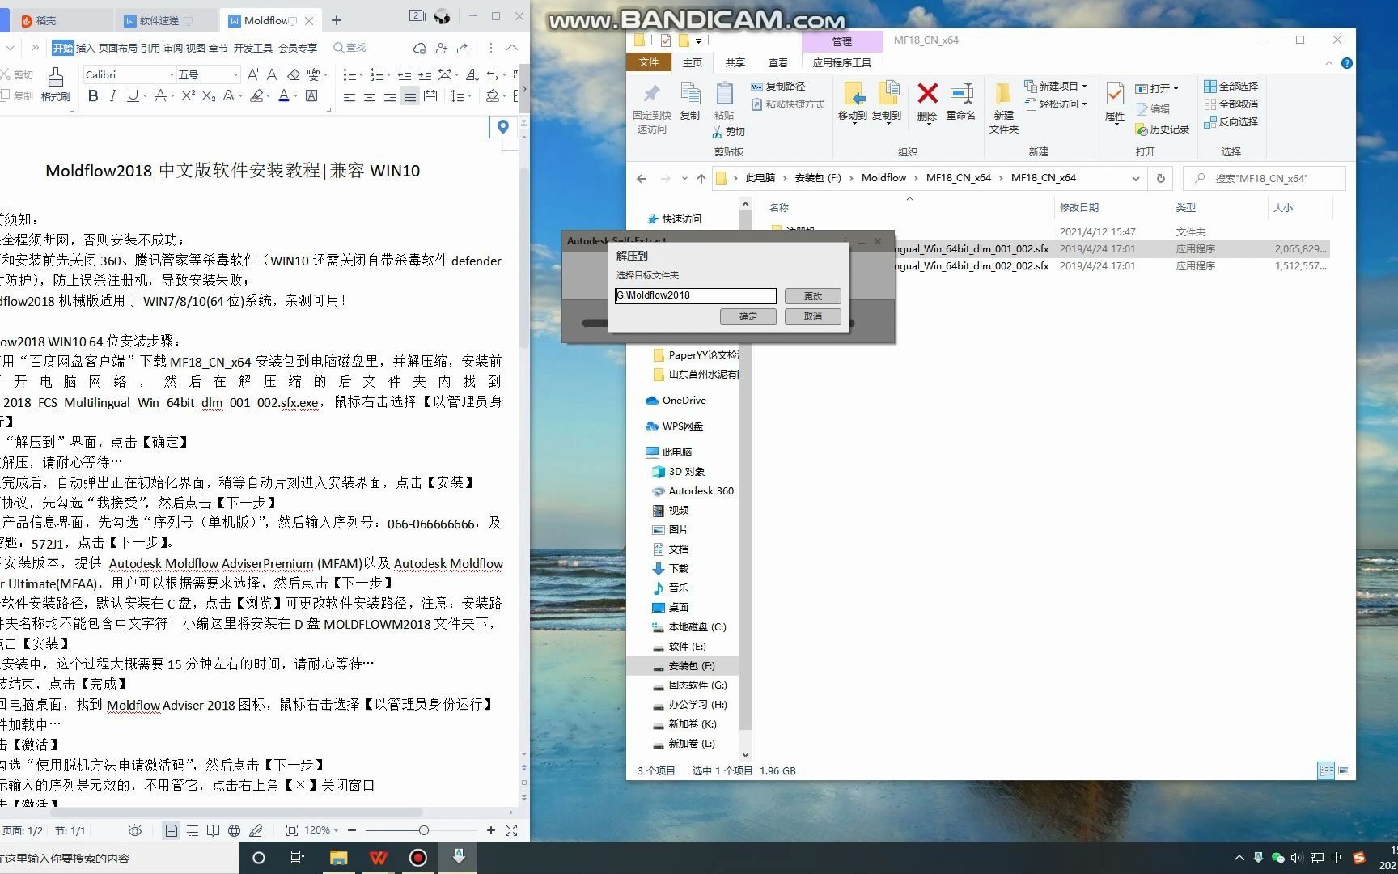Open the font color dropdown arrow
The height and width of the screenshot is (874, 1398).
coord(295,96)
